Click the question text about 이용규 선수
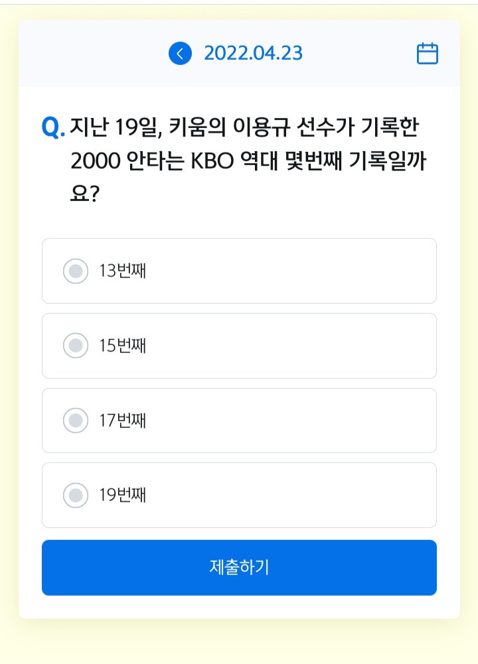The image size is (478, 664). pos(248,161)
